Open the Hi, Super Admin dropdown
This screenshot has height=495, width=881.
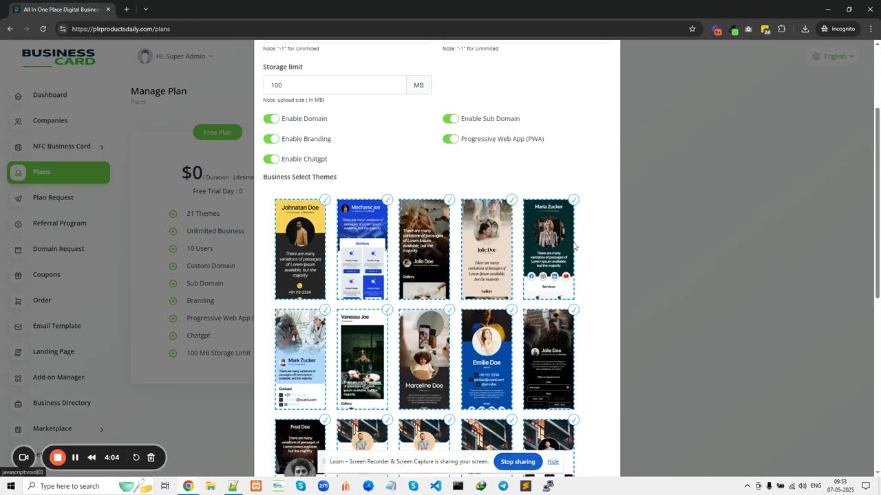click(x=176, y=56)
